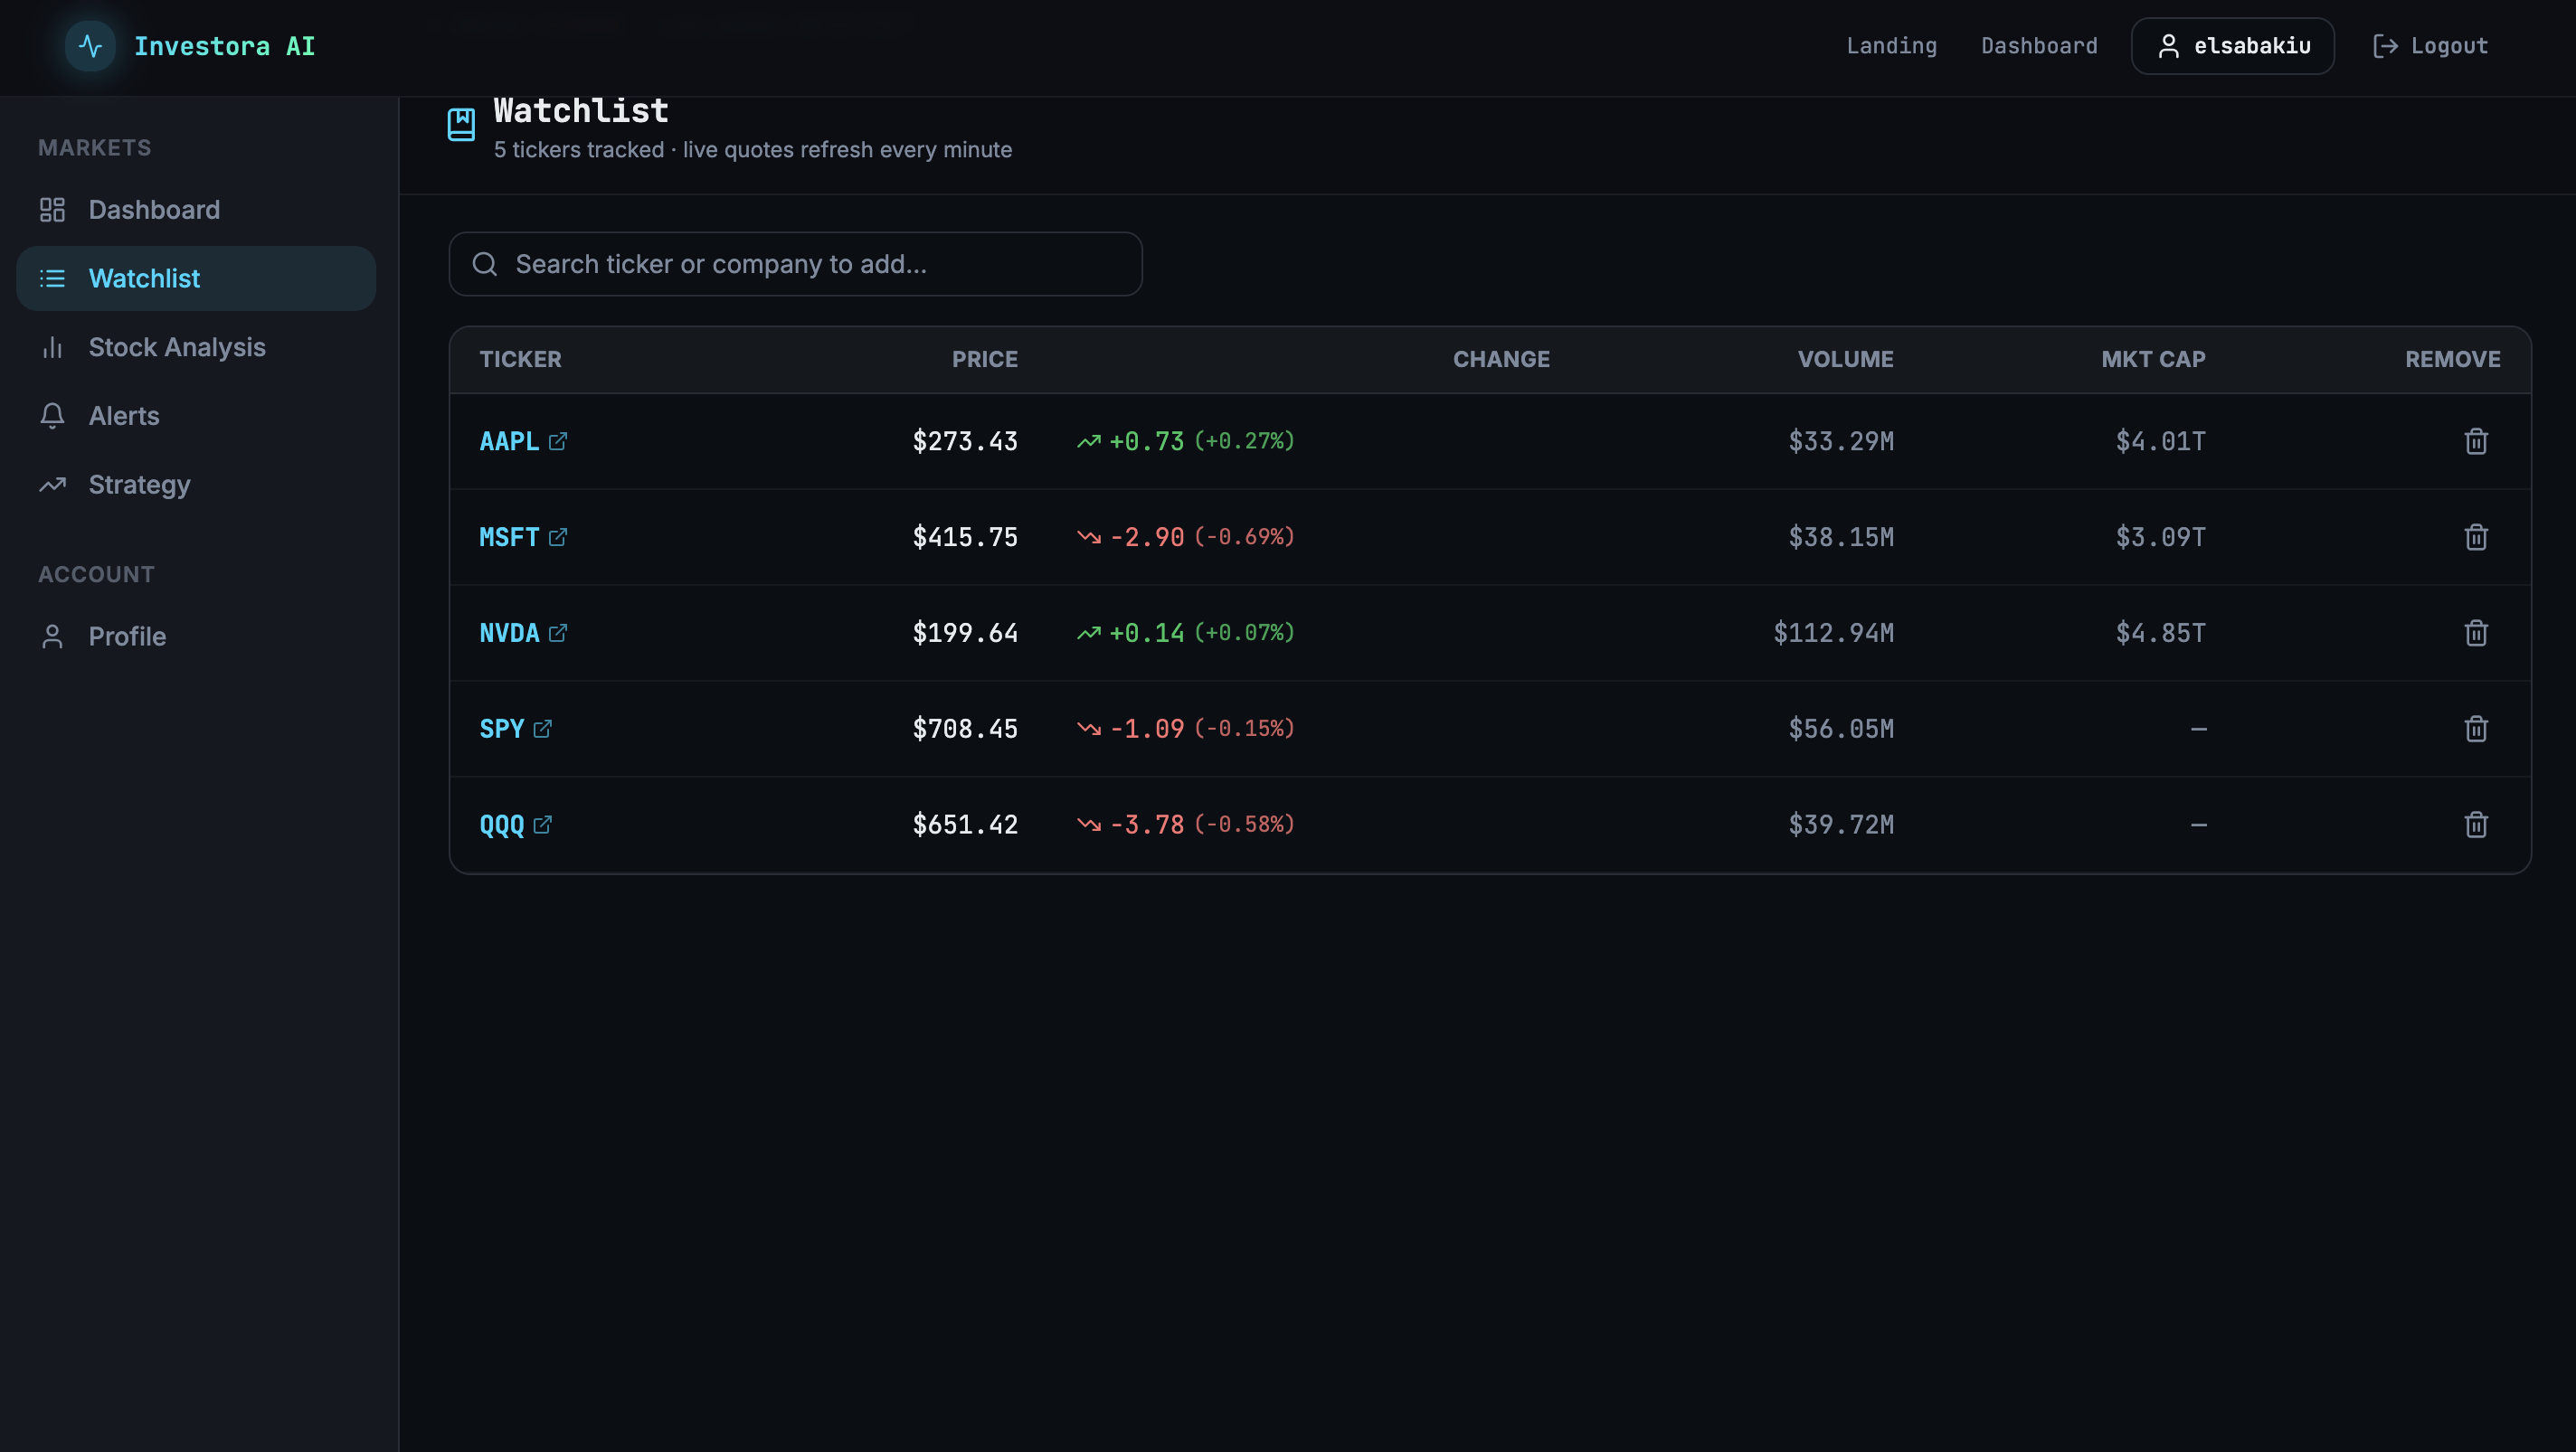Click the Investora AI brand name
Image resolution: width=2576 pixels, height=1452 pixels.
tap(224, 46)
